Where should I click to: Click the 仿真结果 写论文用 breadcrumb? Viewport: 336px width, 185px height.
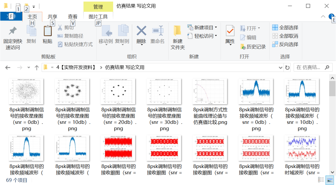pyautogui.click(x=125, y=67)
